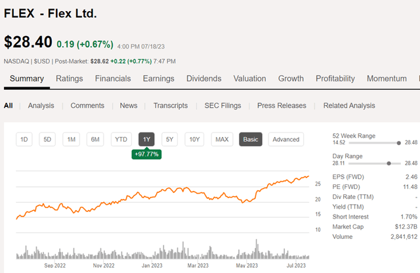
Task: Show SEC Filings
Action: (x=222, y=106)
